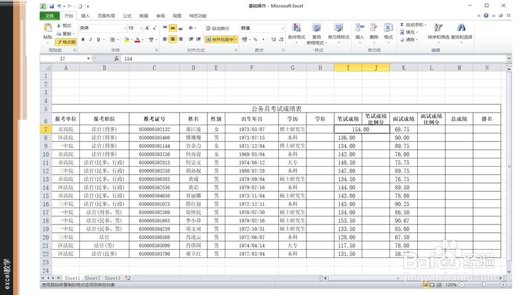Viewport: 525px width, 295px height.
Task: Expand the Fill (填充) dropdown
Action: [417, 32]
